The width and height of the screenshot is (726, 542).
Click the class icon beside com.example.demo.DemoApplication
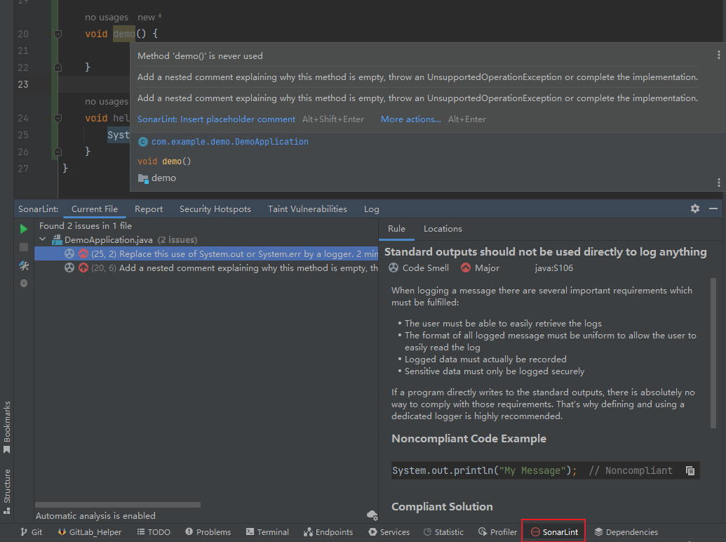[143, 142]
